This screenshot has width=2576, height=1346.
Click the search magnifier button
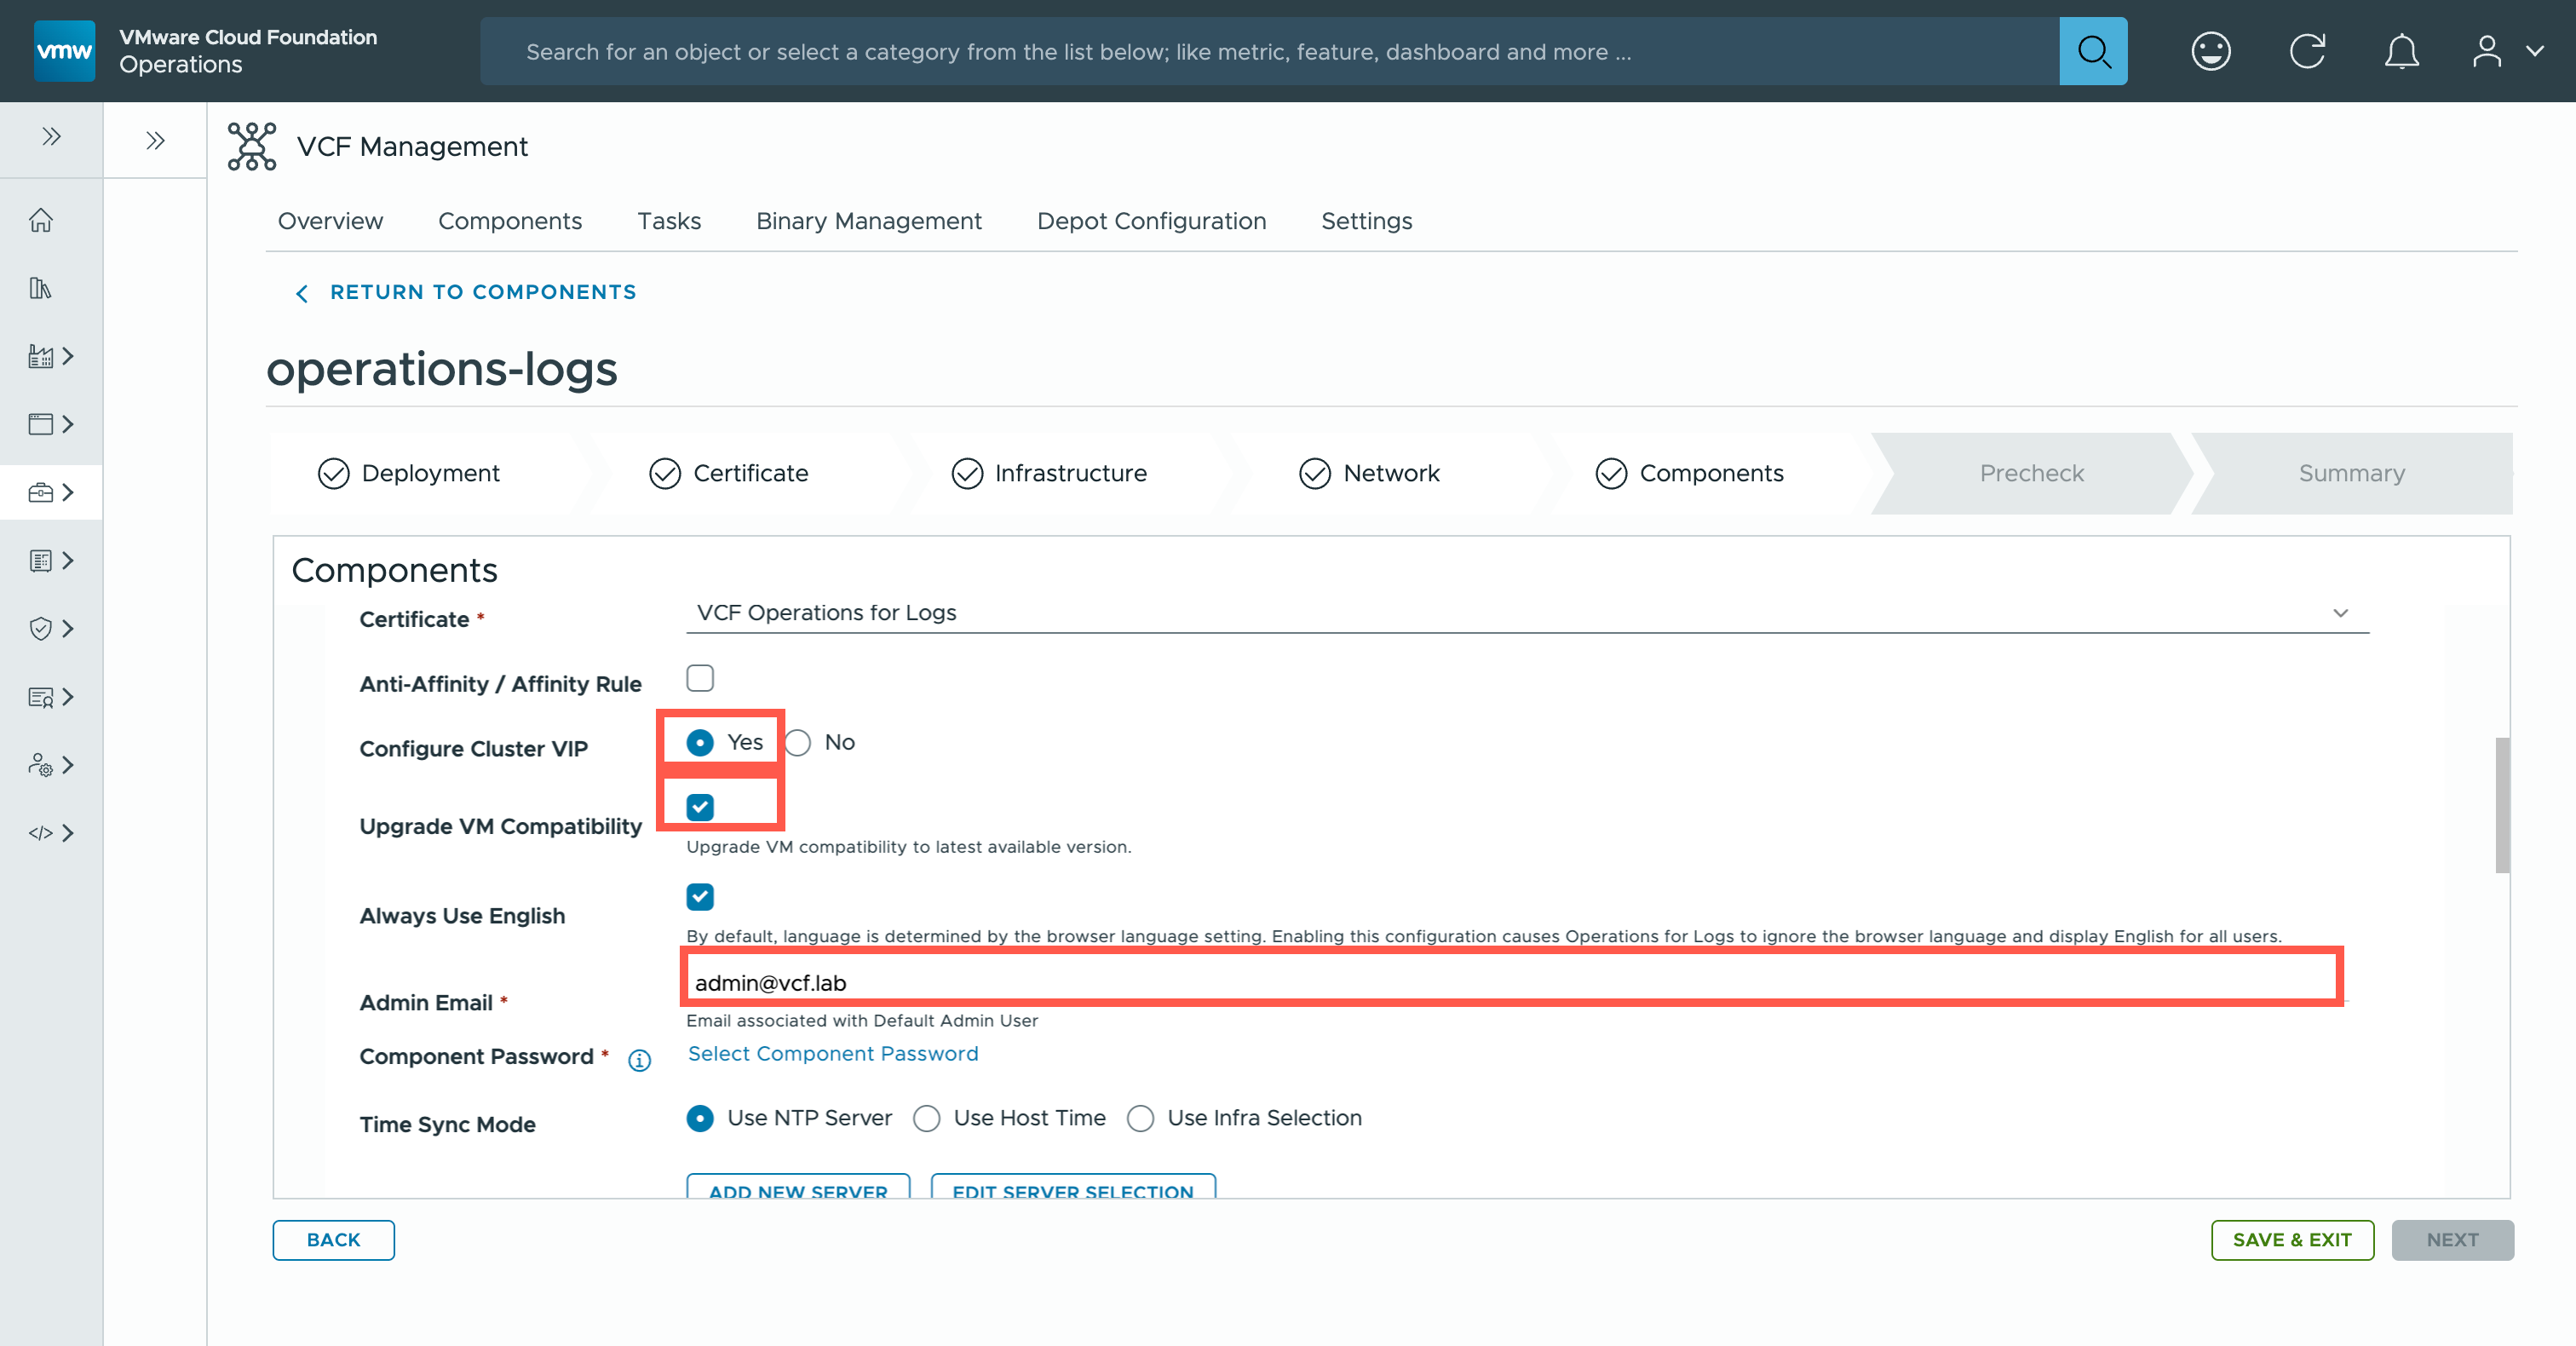coord(2092,51)
